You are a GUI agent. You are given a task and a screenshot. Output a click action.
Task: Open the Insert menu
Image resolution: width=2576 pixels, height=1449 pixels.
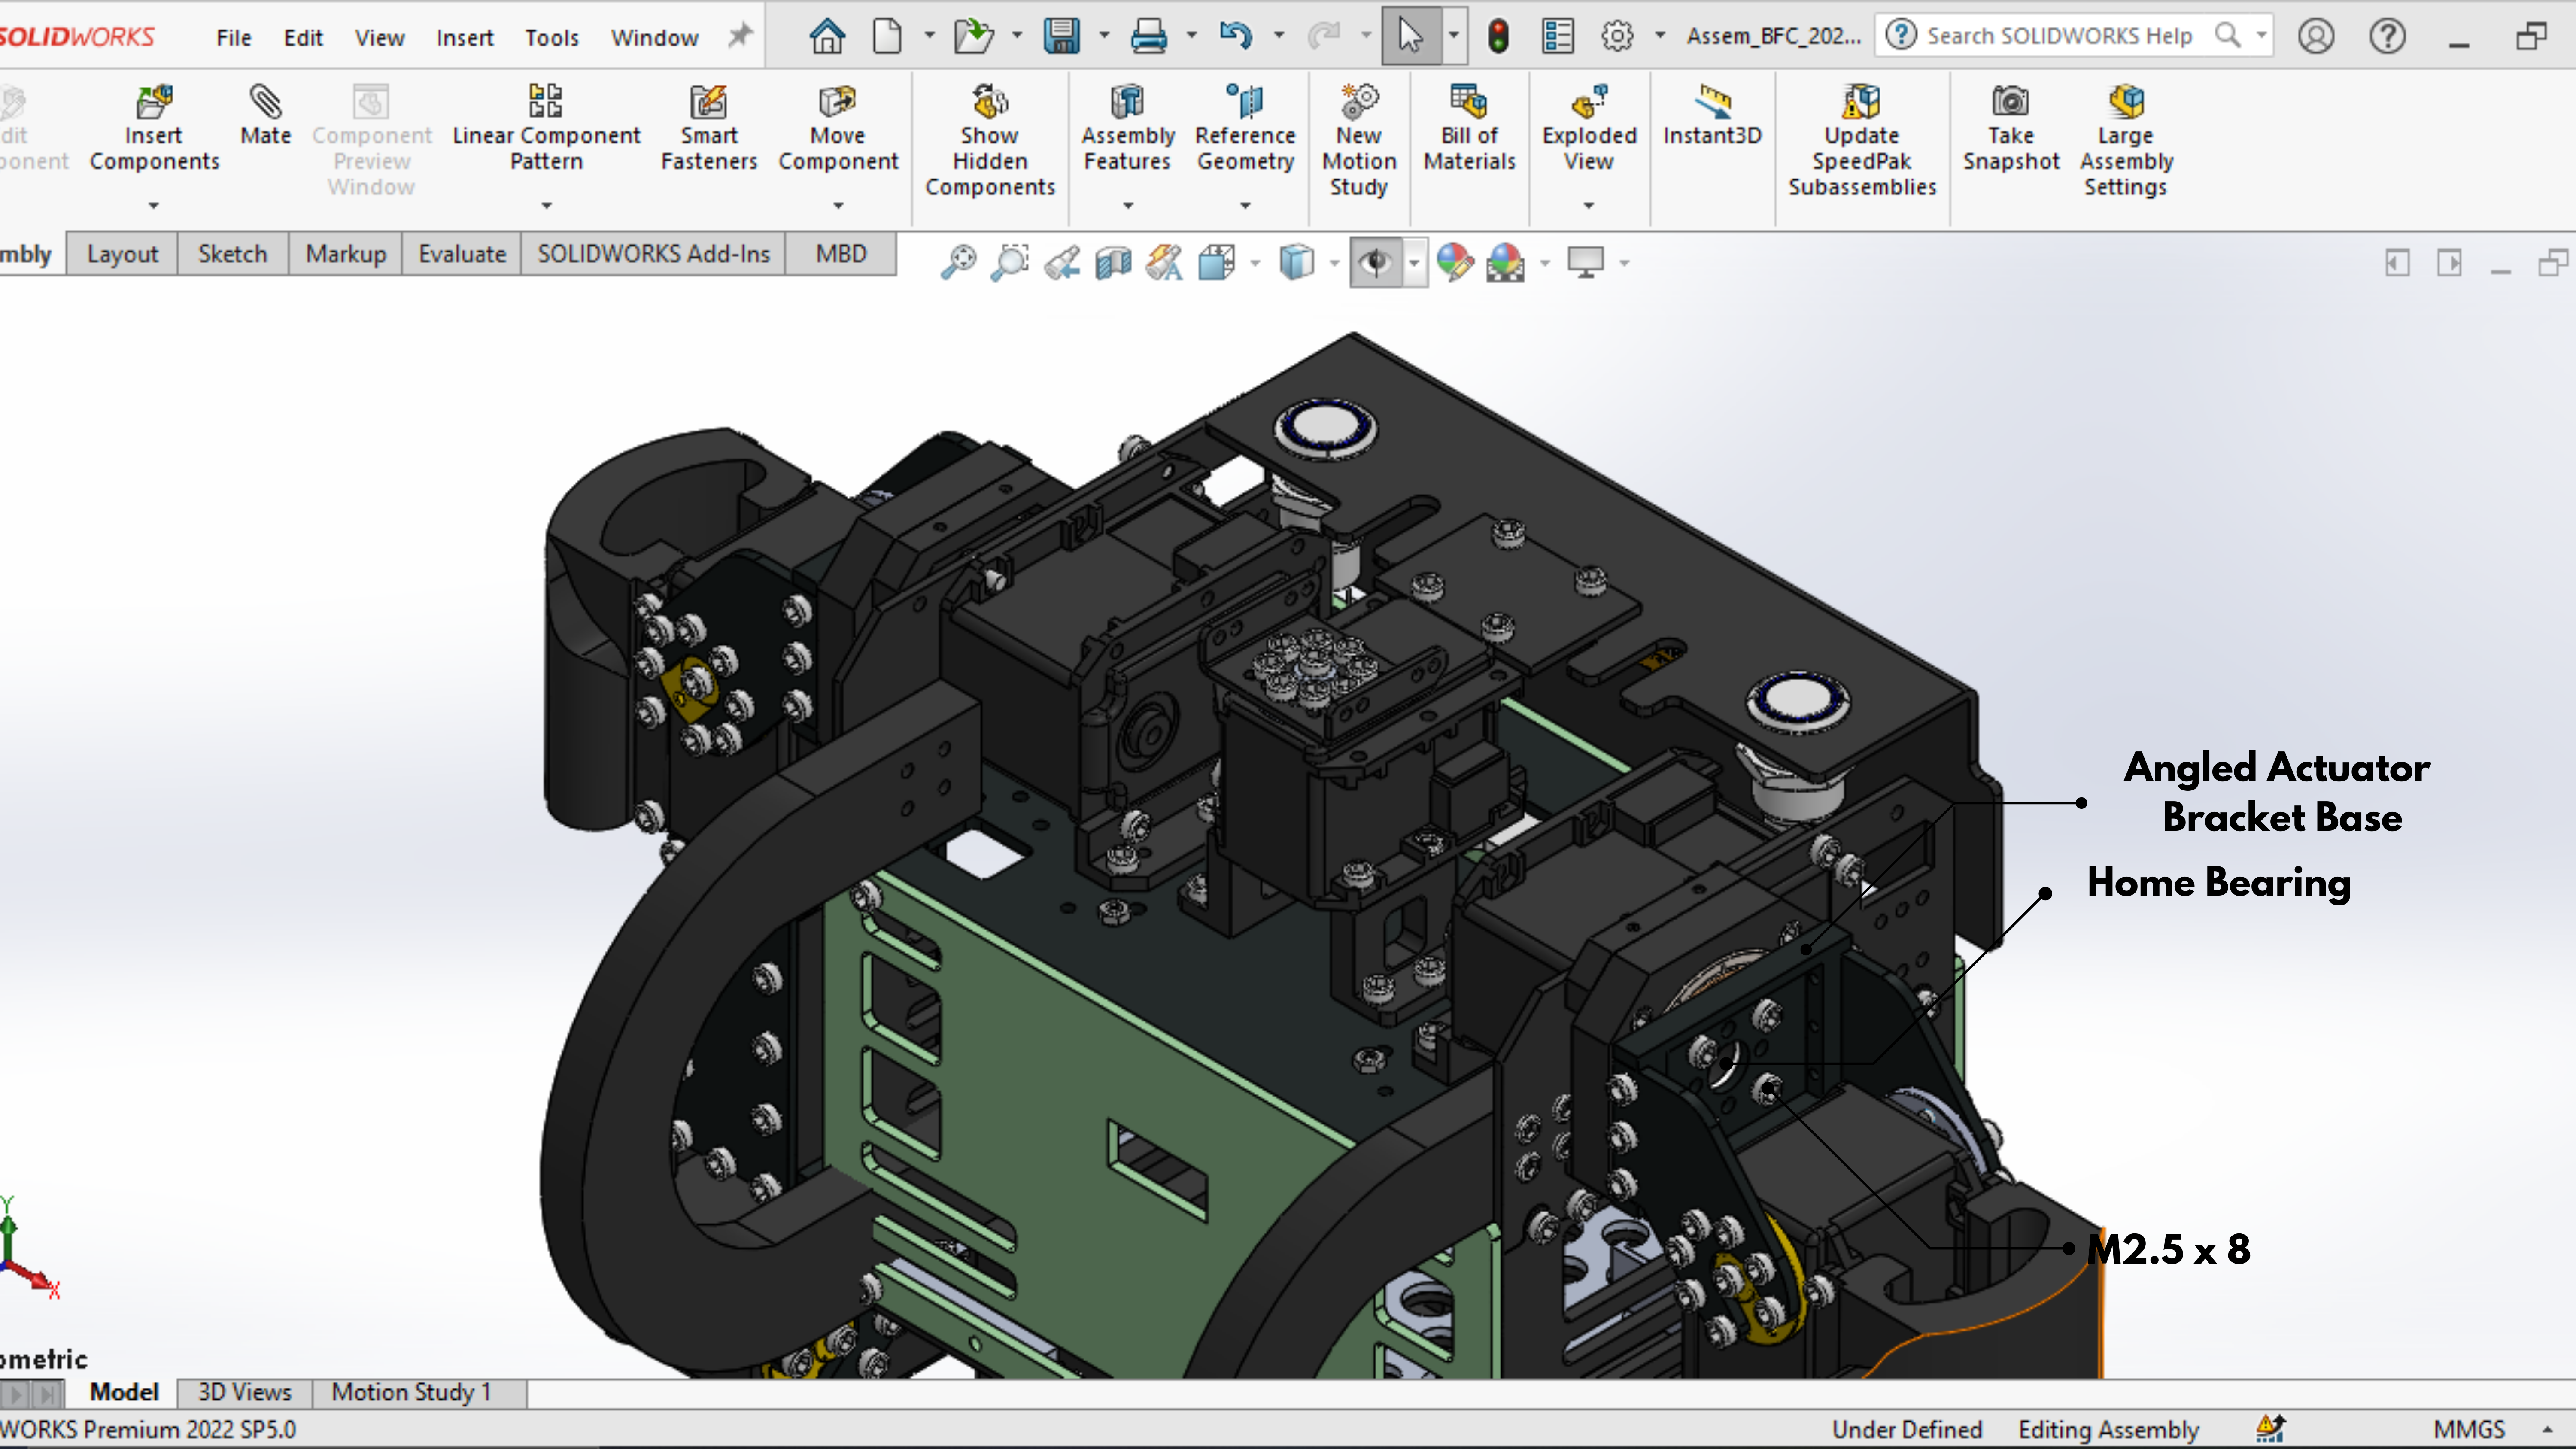click(465, 38)
